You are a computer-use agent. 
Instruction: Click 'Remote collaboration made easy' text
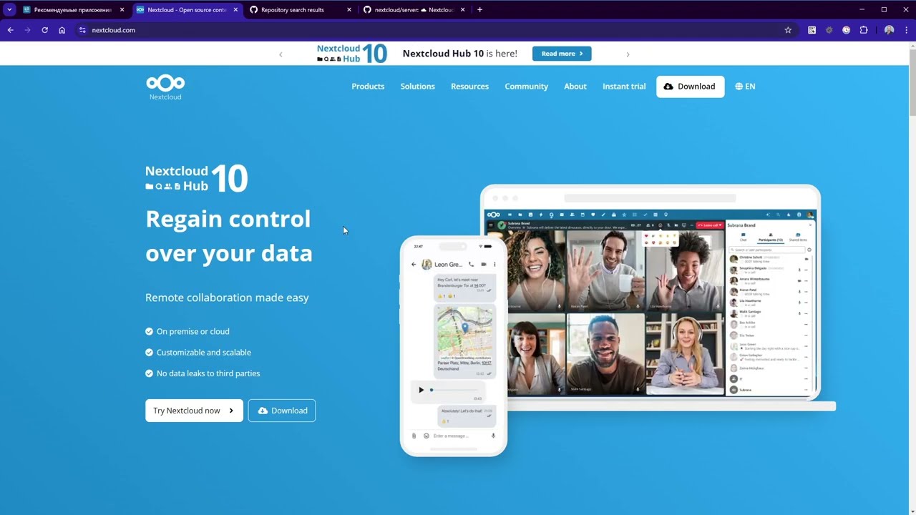[x=227, y=298]
